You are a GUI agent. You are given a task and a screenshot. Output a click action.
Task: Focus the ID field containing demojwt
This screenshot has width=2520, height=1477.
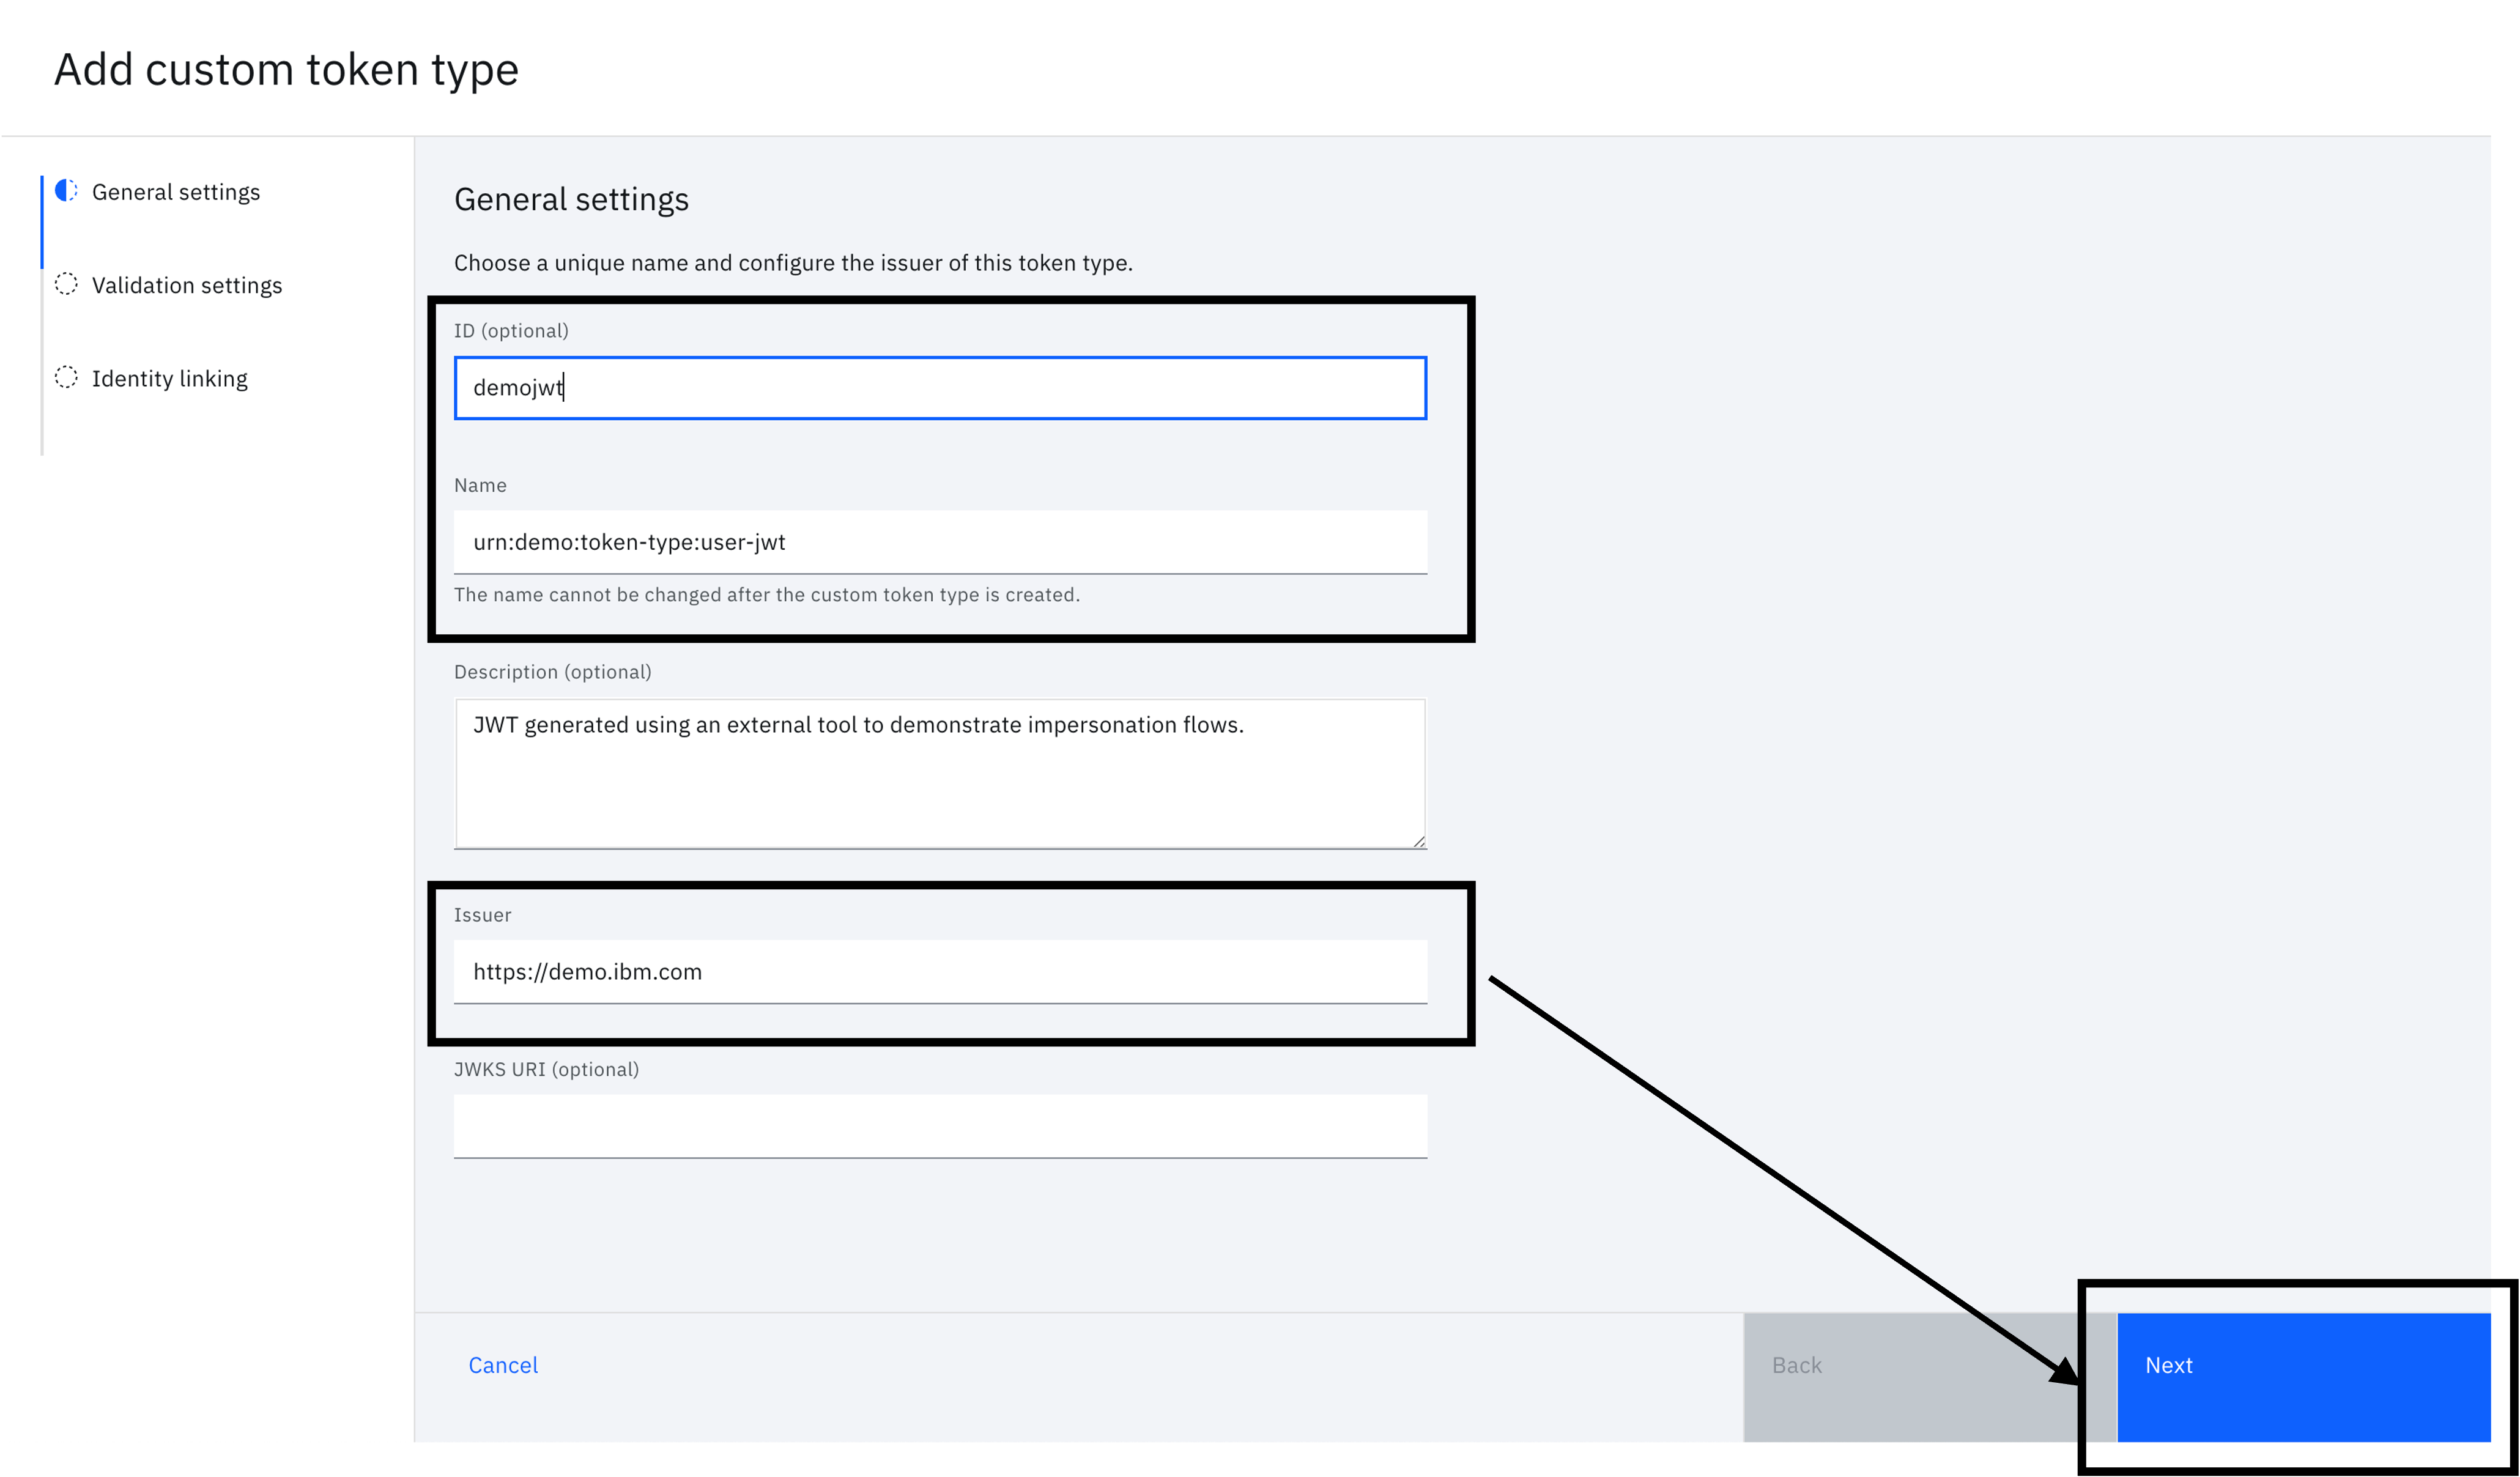tap(940, 388)
